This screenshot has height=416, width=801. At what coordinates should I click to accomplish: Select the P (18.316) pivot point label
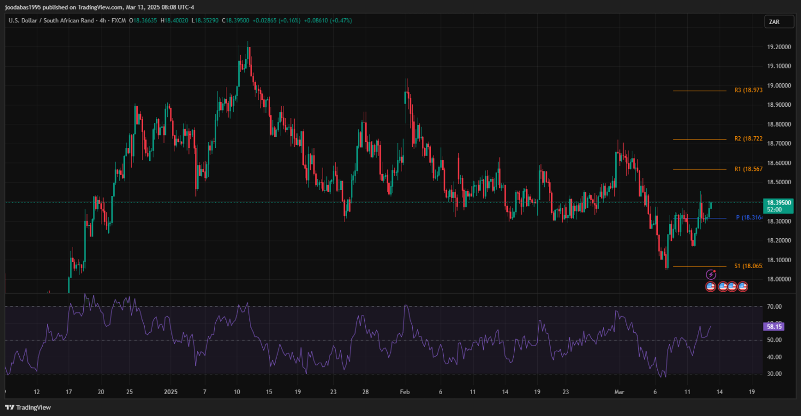tap(749, 218)
